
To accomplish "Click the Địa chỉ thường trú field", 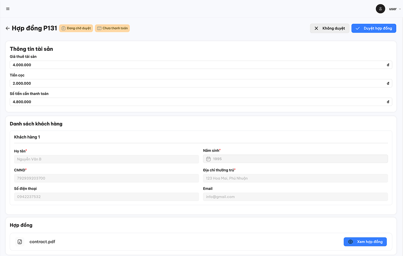I will (x=295, y=178).
